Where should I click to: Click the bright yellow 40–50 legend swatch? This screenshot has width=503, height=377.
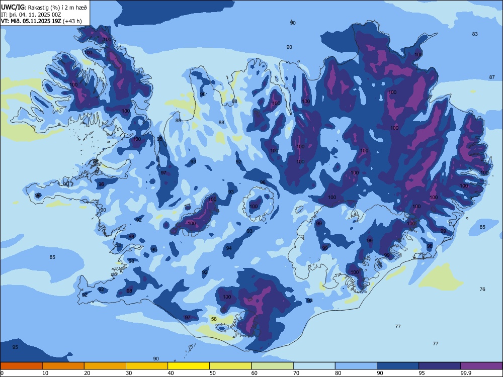pyautogui.click(x=189, y=366)
